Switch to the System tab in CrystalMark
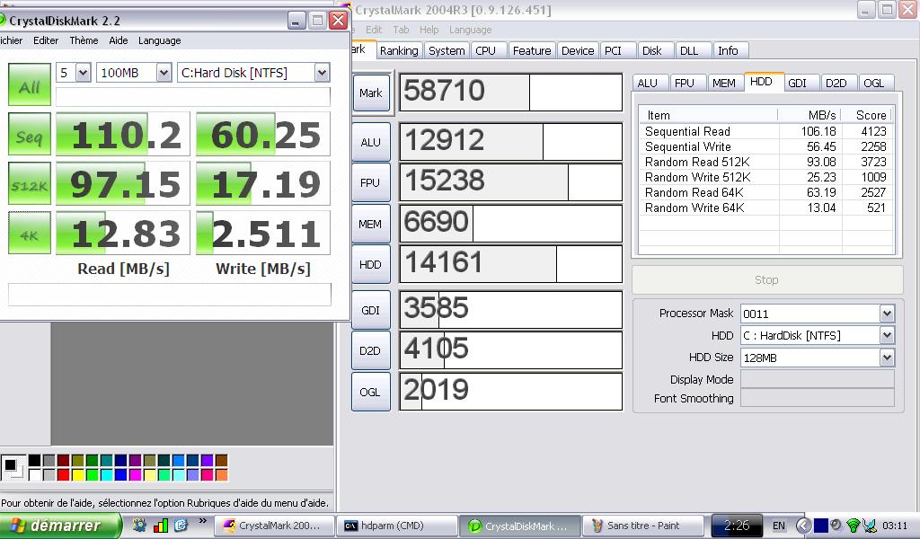920x539 pixels. click(x=447, y=50)
